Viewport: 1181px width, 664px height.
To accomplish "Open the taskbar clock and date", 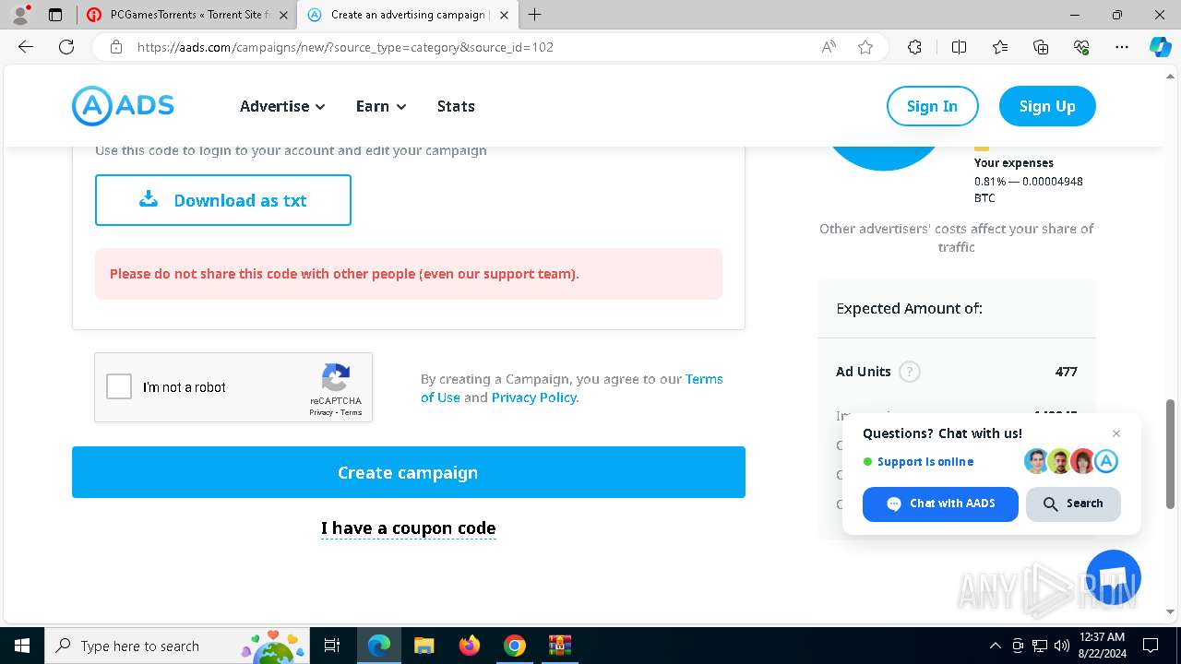I will point(1102,646).
